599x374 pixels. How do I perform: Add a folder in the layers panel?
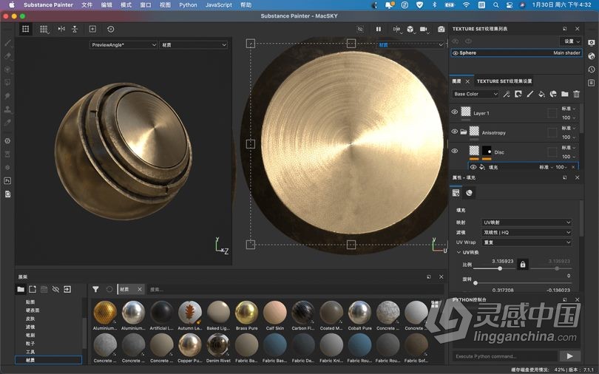click(x=565, y=94)
